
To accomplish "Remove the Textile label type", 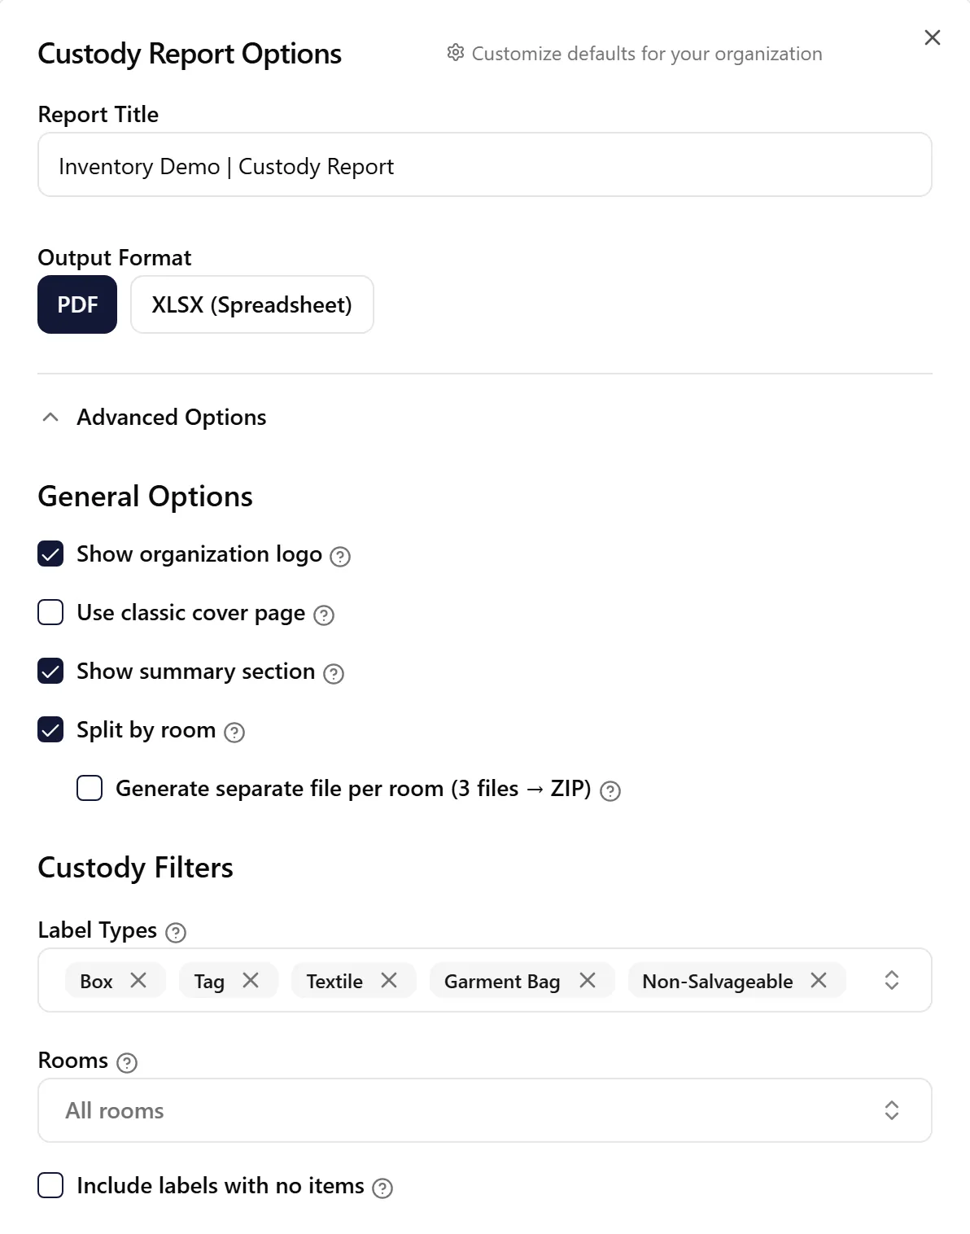I will coord(389,981).
